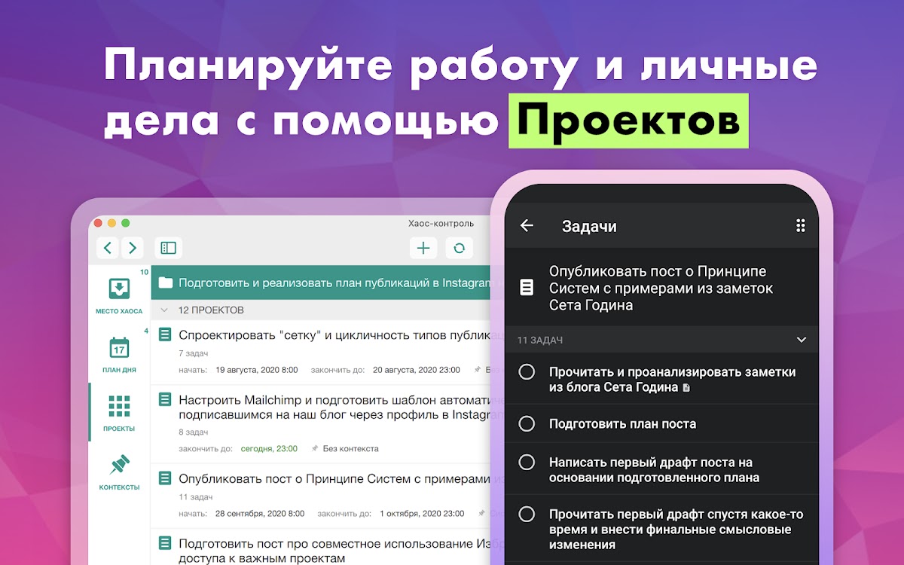Check off task Подготовить план поста
This screenshot has width=904, height=565.
coord(527,424)
